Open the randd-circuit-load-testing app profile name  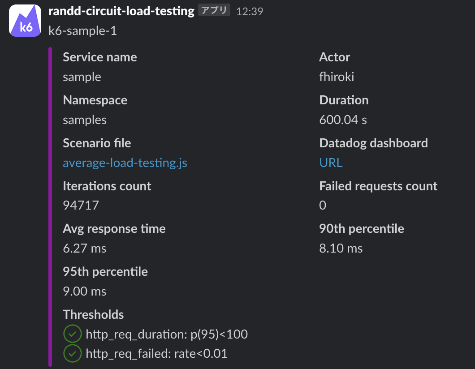[121, 11]
